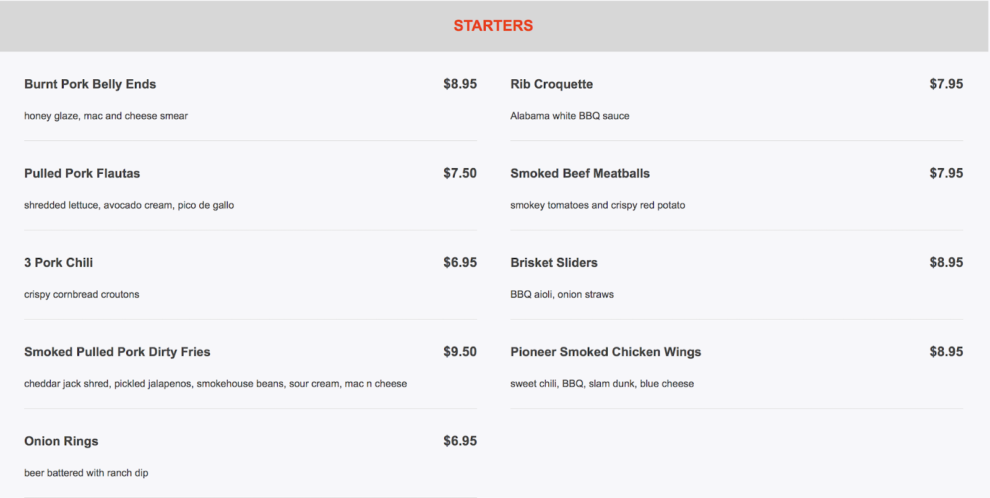990x498 pixels.
Task: Click the Alabama white BBQ sauce description
Action: [569, 116]
